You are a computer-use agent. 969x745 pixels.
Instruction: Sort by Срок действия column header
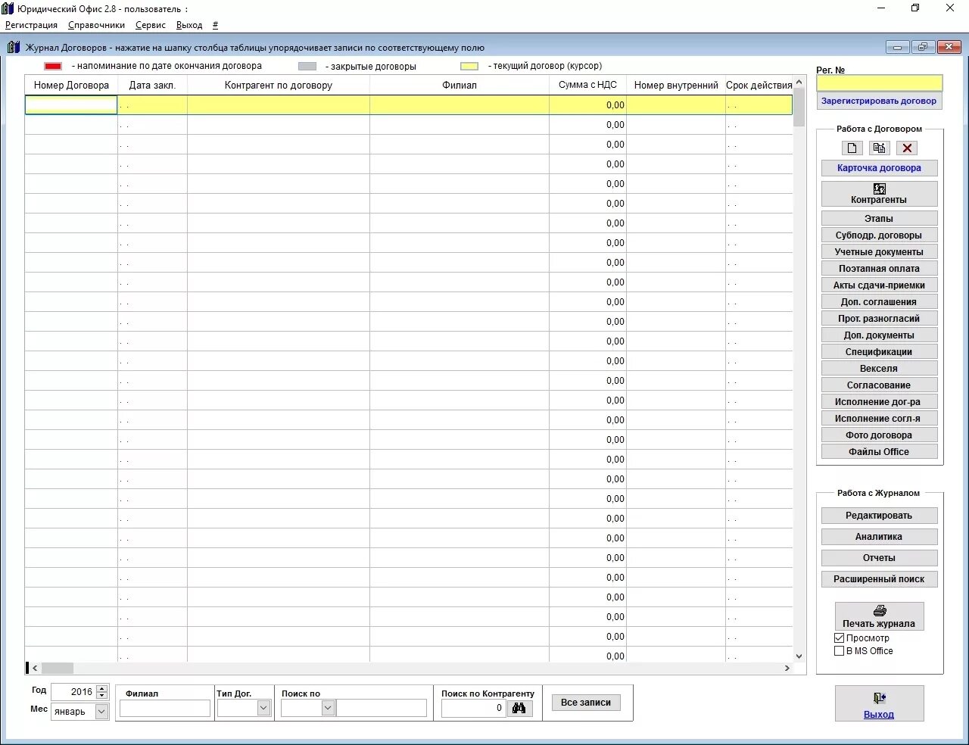tap(759, 85)
